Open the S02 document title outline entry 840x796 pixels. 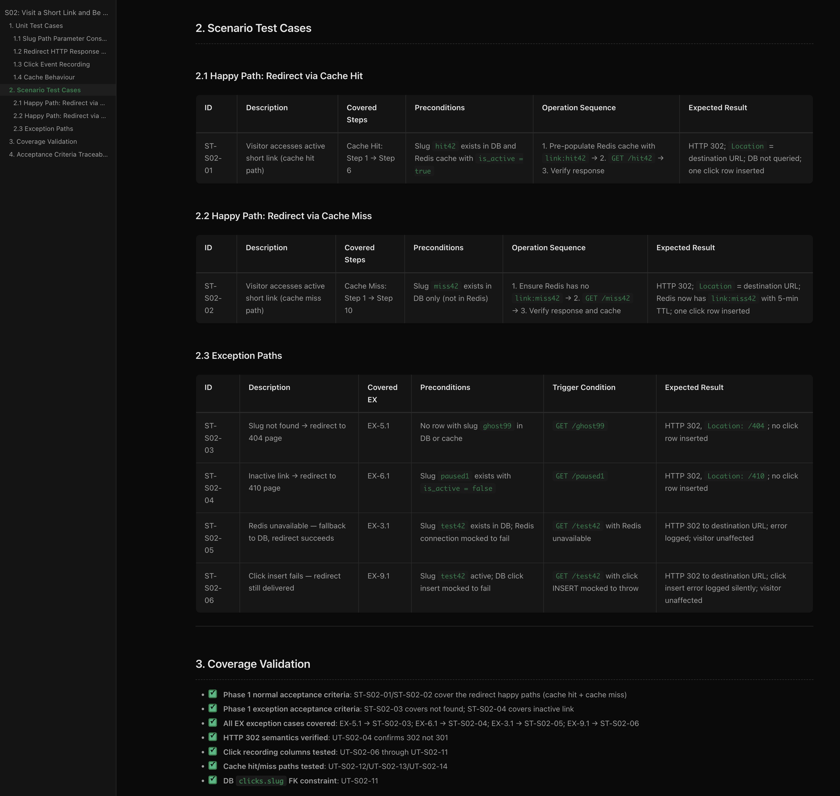(56, 13)
